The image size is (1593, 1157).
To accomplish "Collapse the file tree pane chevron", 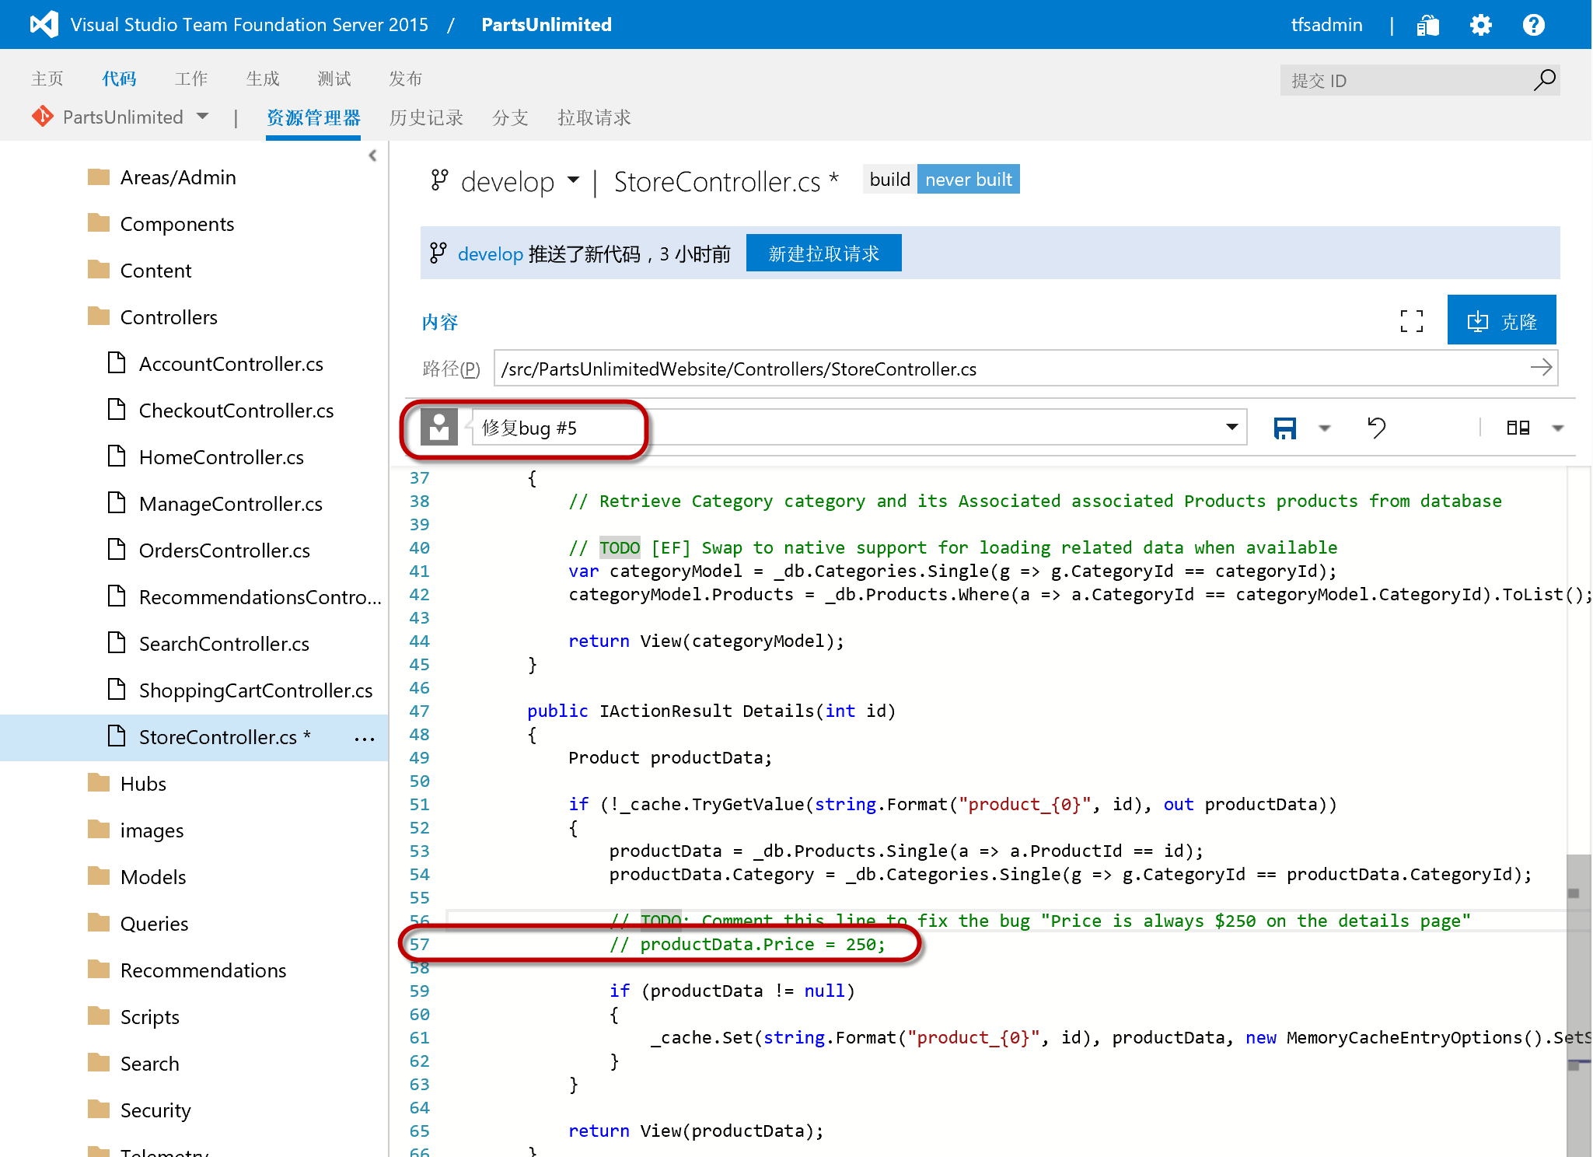I will 373,156.
